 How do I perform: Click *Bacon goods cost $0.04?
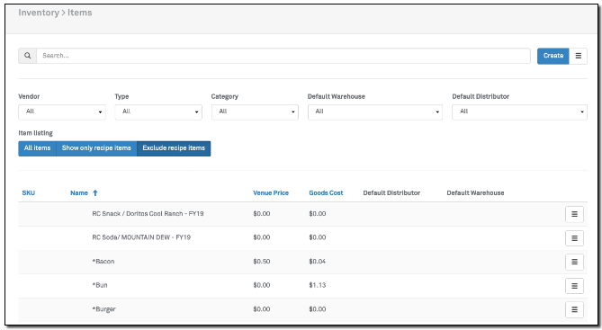317,262
